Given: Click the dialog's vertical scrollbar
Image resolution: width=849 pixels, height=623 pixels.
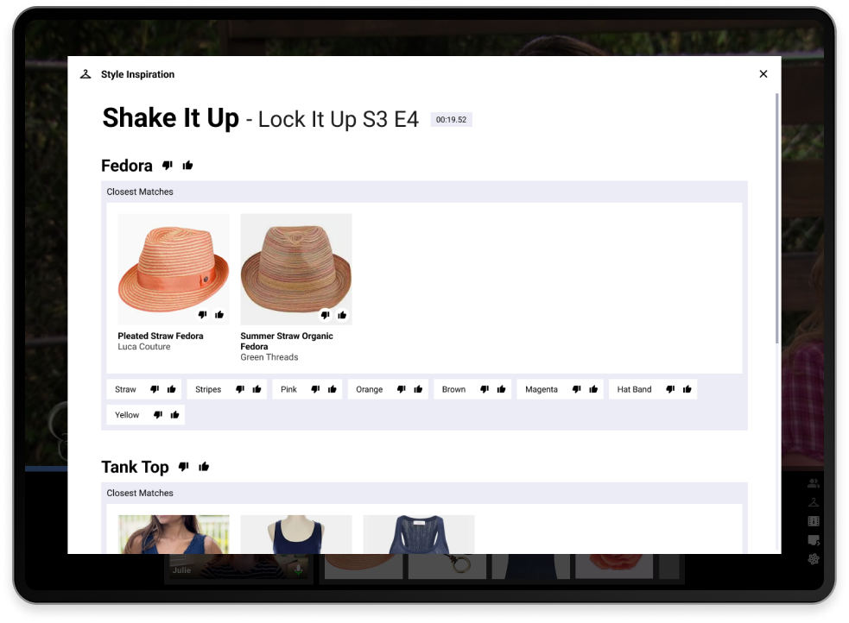Looking at the screenshot, I should [x=777, y=216].
